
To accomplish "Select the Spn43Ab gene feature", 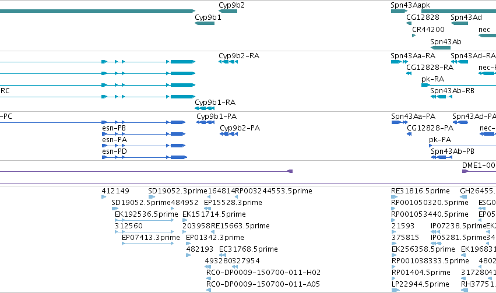I will 440,48.
